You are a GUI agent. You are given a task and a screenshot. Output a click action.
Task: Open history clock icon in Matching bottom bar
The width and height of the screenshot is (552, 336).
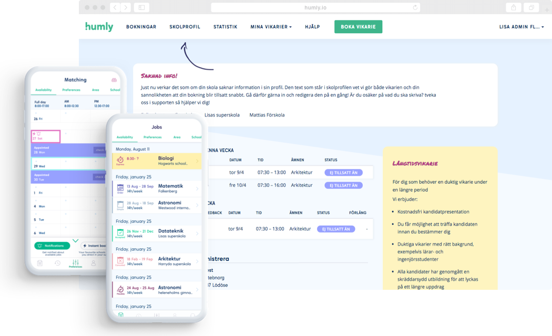point(57,263)
